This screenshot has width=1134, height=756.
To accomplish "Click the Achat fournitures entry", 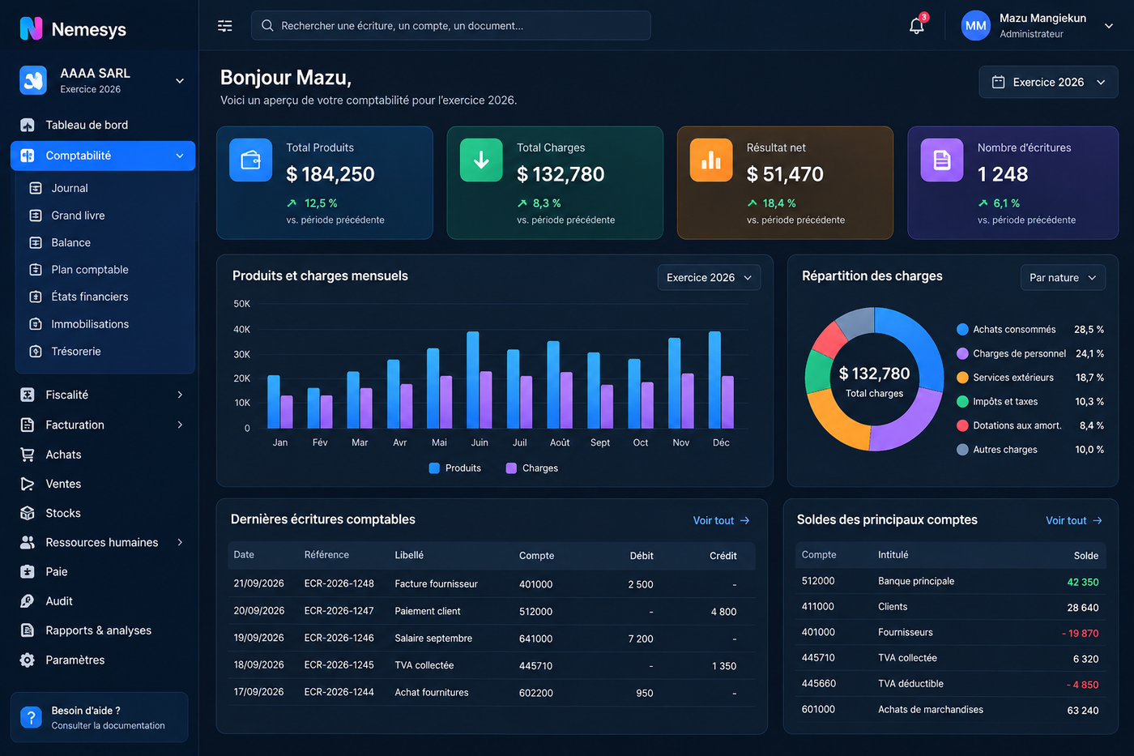I will (x=432, y=693).
